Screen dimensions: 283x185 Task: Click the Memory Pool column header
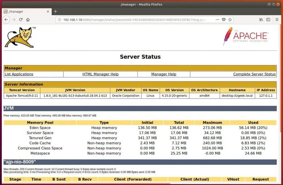pos(40,123)
